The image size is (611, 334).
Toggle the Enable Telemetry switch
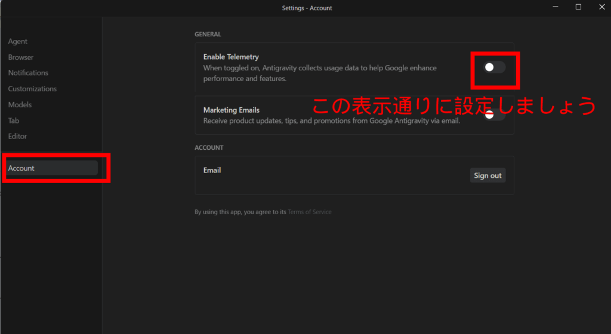click(x=494, y=67)
